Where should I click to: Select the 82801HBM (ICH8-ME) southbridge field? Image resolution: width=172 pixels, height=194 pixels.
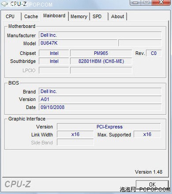101,61
